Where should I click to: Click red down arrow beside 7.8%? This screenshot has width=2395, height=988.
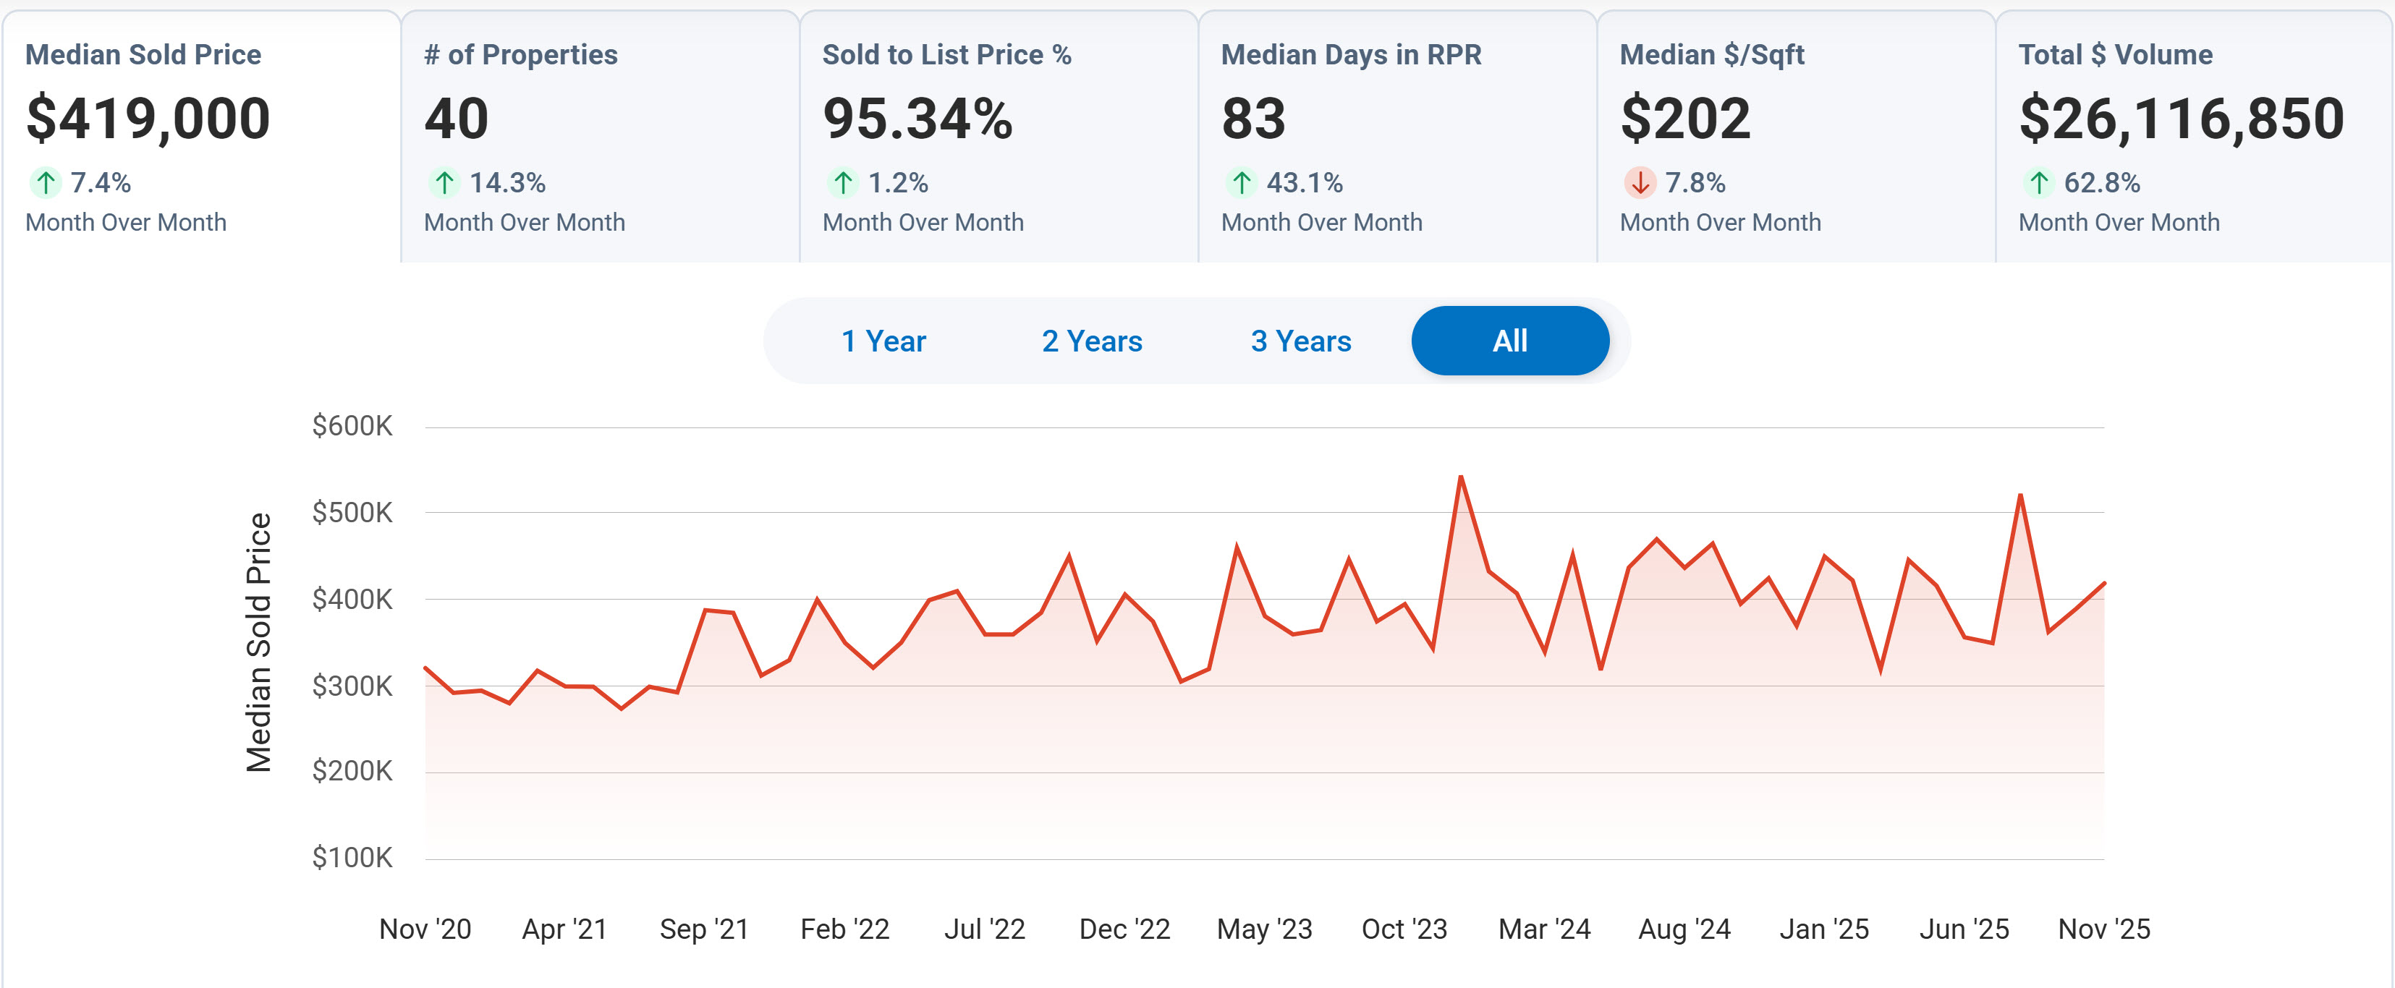1640,182
